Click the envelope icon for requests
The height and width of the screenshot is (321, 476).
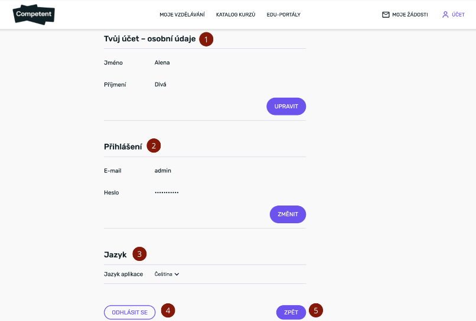click(386, 15)
